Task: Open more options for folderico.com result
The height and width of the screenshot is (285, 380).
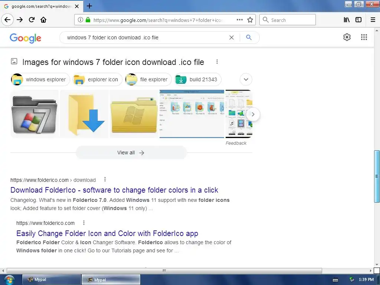Action: tap(83, 223)
